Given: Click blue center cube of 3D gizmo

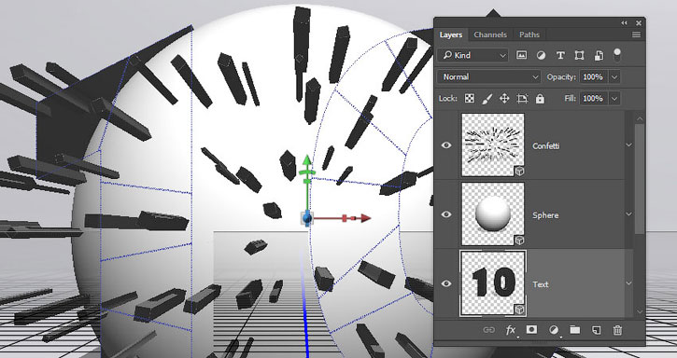Looking at the screenshot, I should coord(306,218).
